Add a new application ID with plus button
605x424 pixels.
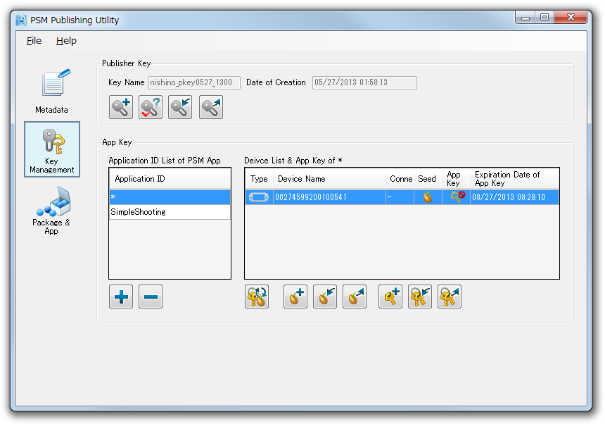[x=121, y=297]
